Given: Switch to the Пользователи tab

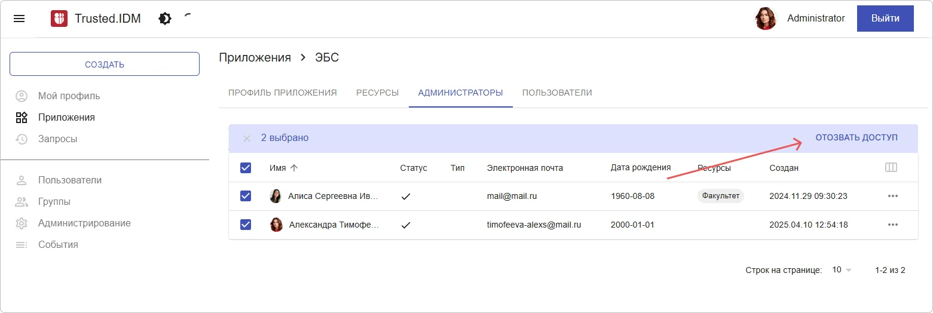Looking at the screenshot, I should (557, 93).
